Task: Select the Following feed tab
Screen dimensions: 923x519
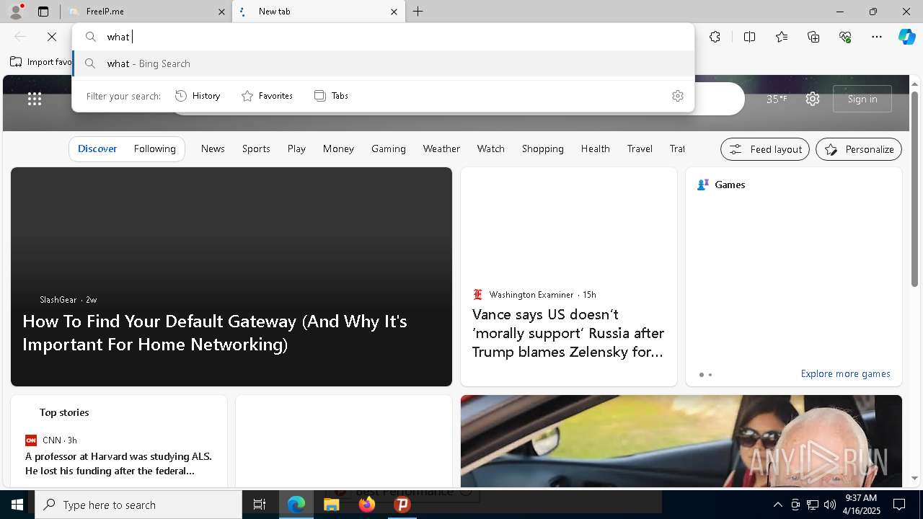Action: [155, 148]
